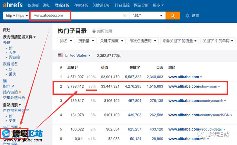Open dropdown arrow beside www.alibaba.com path
Image resolution: width=237 pixels, height=145 pixels.
coord(201,77)
